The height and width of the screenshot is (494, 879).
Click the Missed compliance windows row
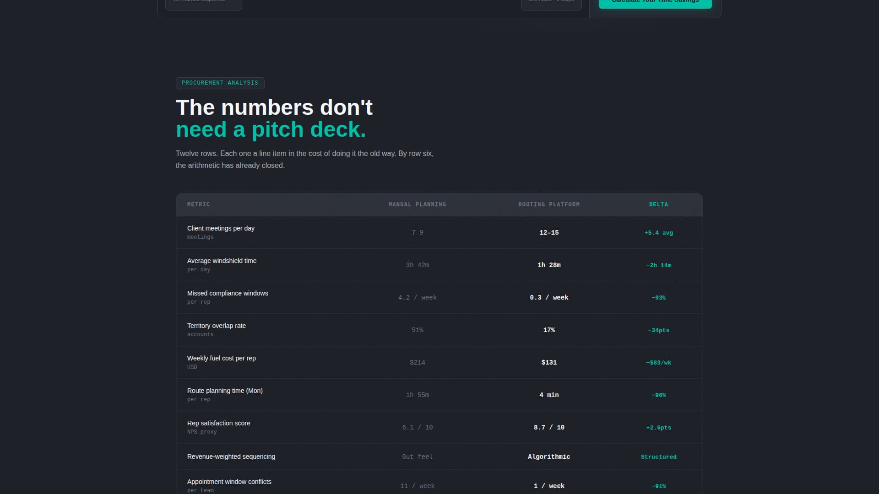coord(439,297)
